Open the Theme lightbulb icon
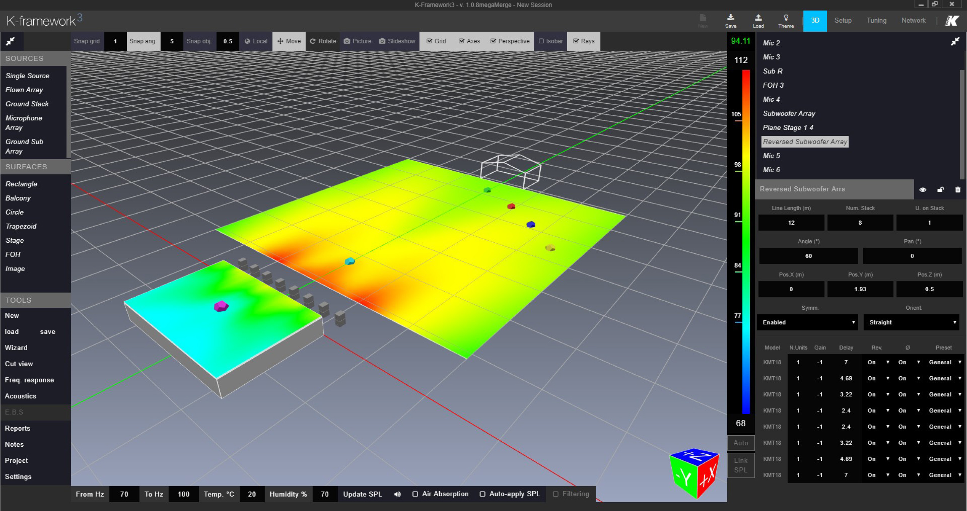Viewport: 967px width, 511px height. [785, 21]
